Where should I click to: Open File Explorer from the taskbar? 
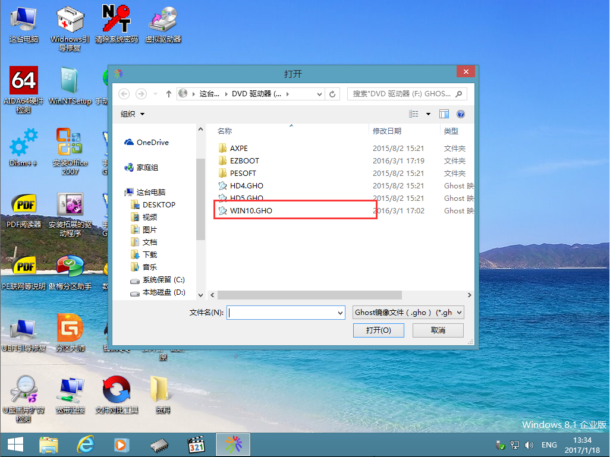tap(49, 445)
